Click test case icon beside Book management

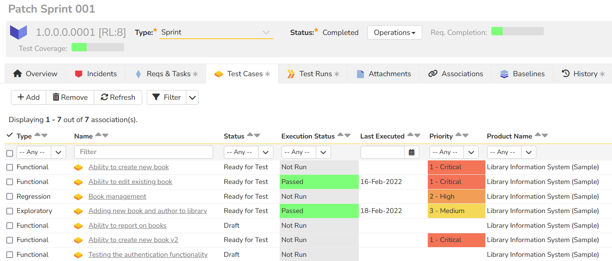tap(78, 197)
